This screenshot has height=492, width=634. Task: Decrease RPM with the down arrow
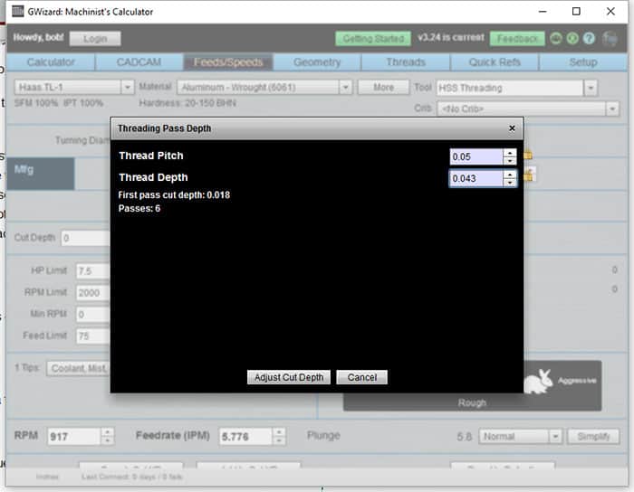pyautogui.click(x=107, y=440)
